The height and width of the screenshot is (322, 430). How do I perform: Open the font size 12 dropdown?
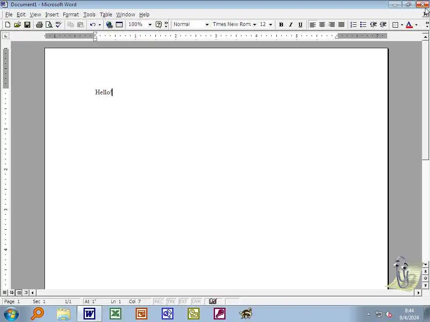271,25
